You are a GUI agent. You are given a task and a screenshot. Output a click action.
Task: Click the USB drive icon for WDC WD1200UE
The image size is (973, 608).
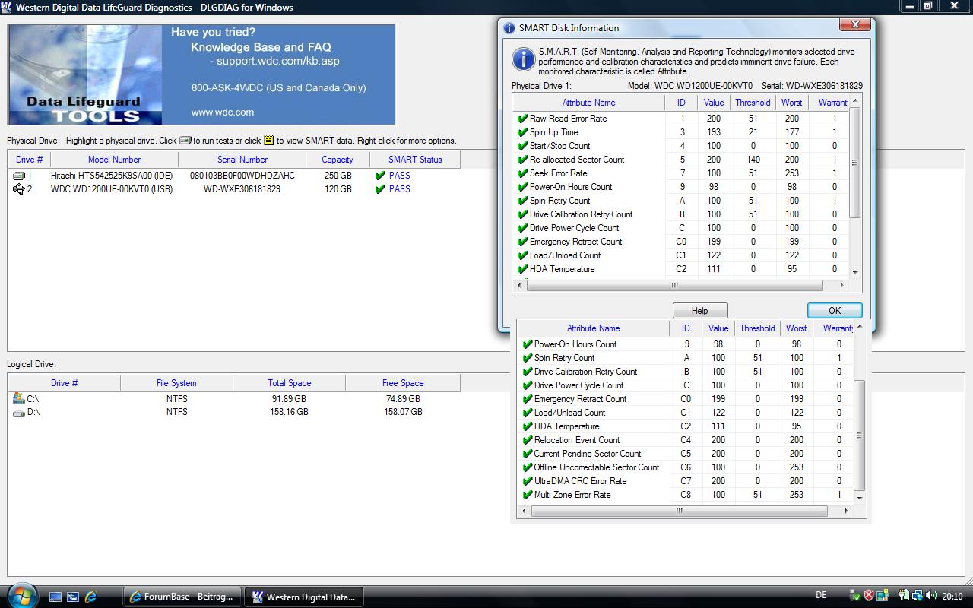19,189
